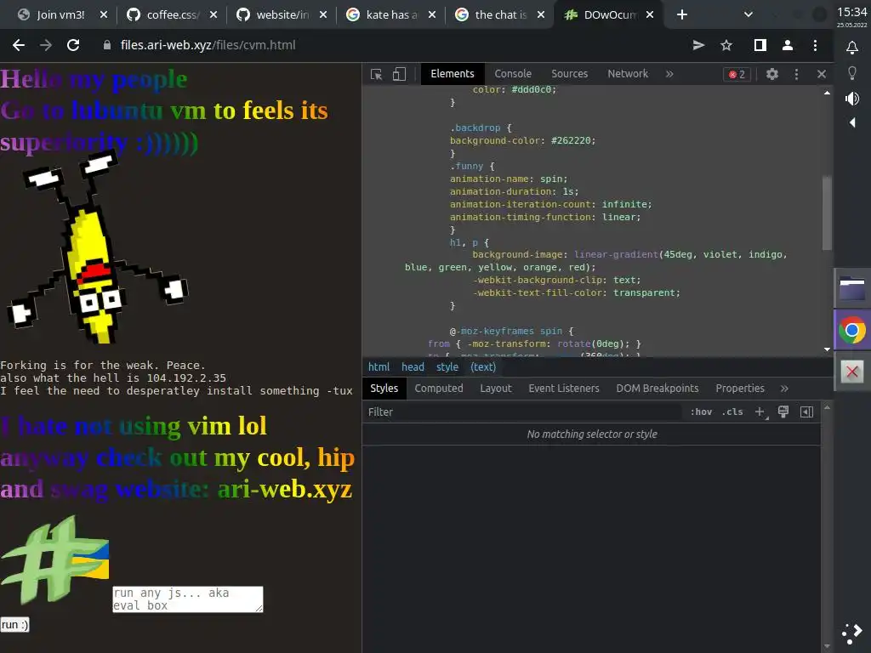Show more DevTools tabs chevron
This screenshot has height=653, width=871.
[669, 74]
